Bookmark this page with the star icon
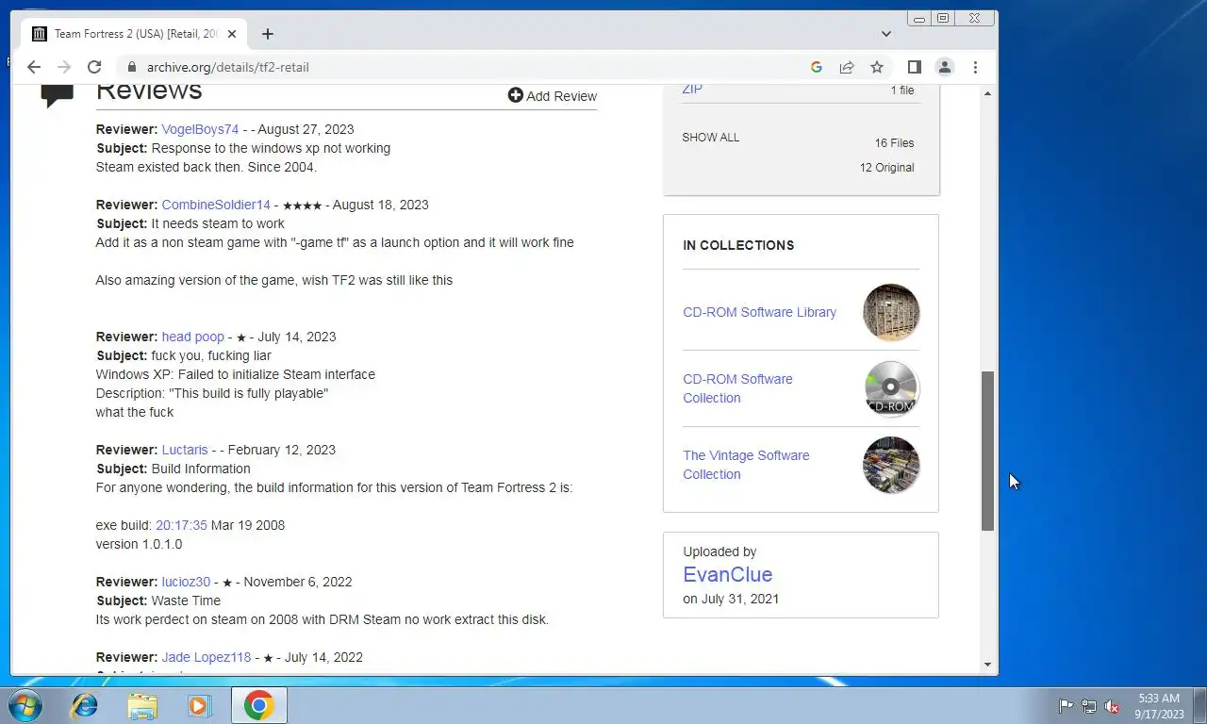Viewport: 1207px width, 724px height. (x=877, y=67)
